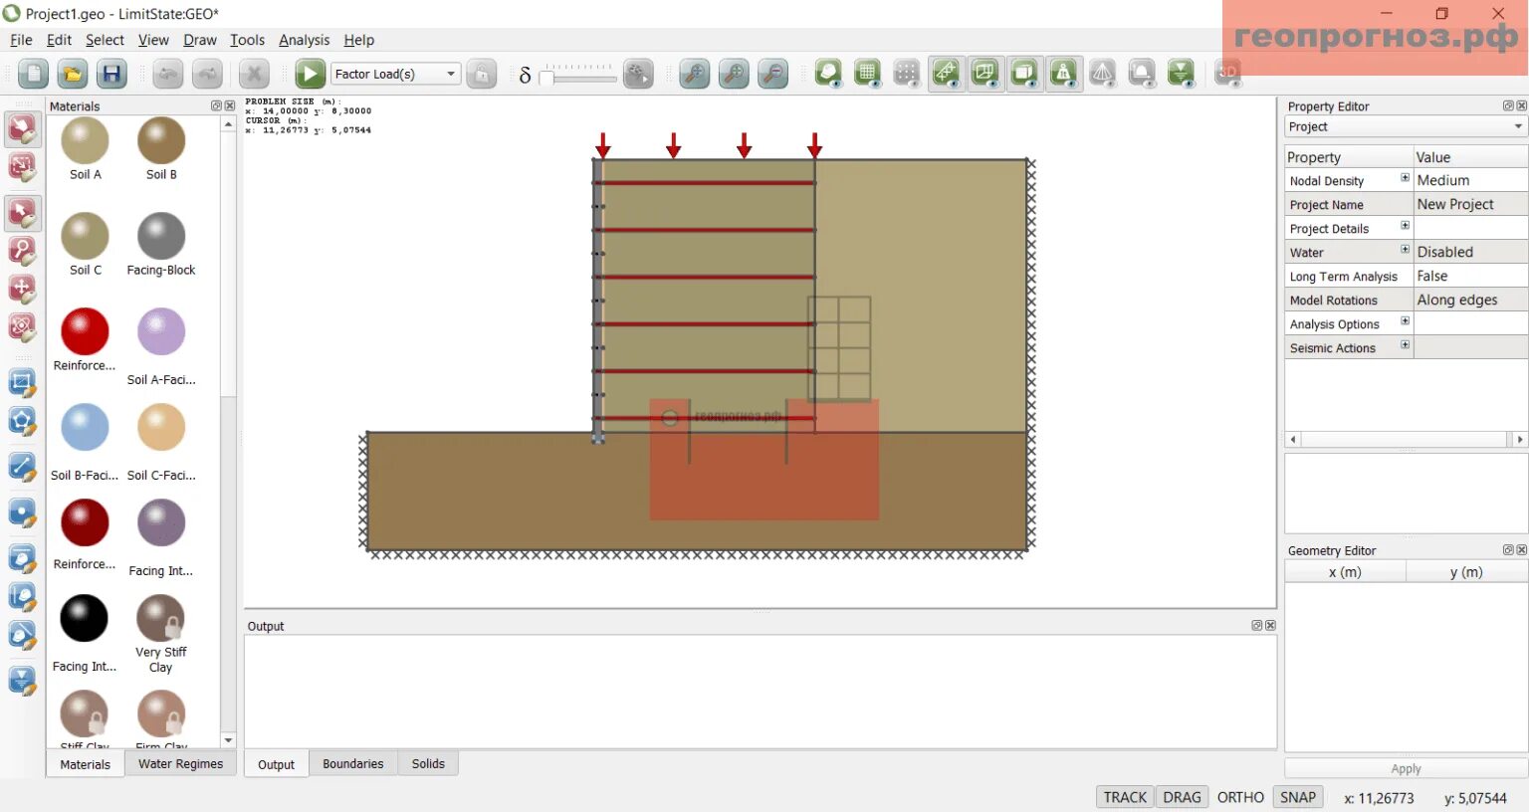The height and width of the screenshot is (812, 1529).
Task: Click the Zoom in magnifier icon
Action: coord(734,74)
